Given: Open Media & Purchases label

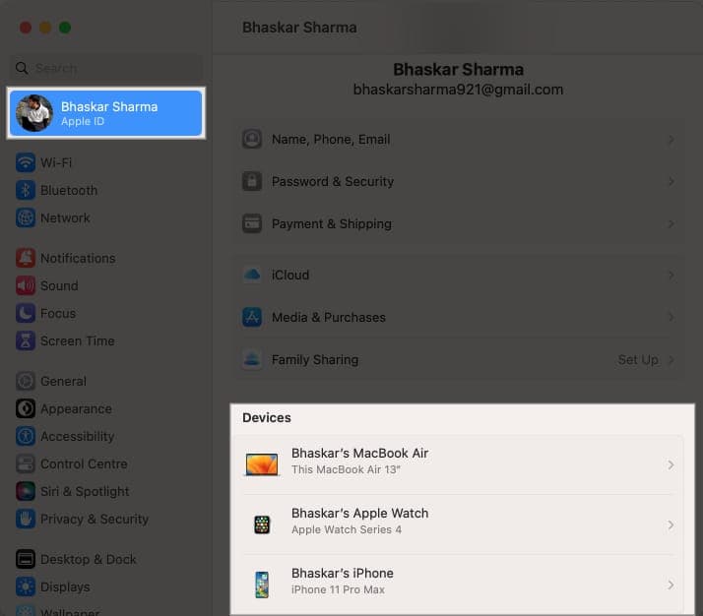Looking at the screenshot, I should click(329, 317).
